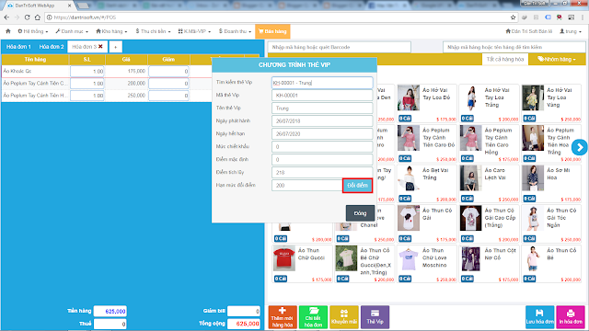Image resolution: width=589 pixels, height=331 pixels.
Task: Open the Thu chi tiền menu
Action: pos(153,31)
